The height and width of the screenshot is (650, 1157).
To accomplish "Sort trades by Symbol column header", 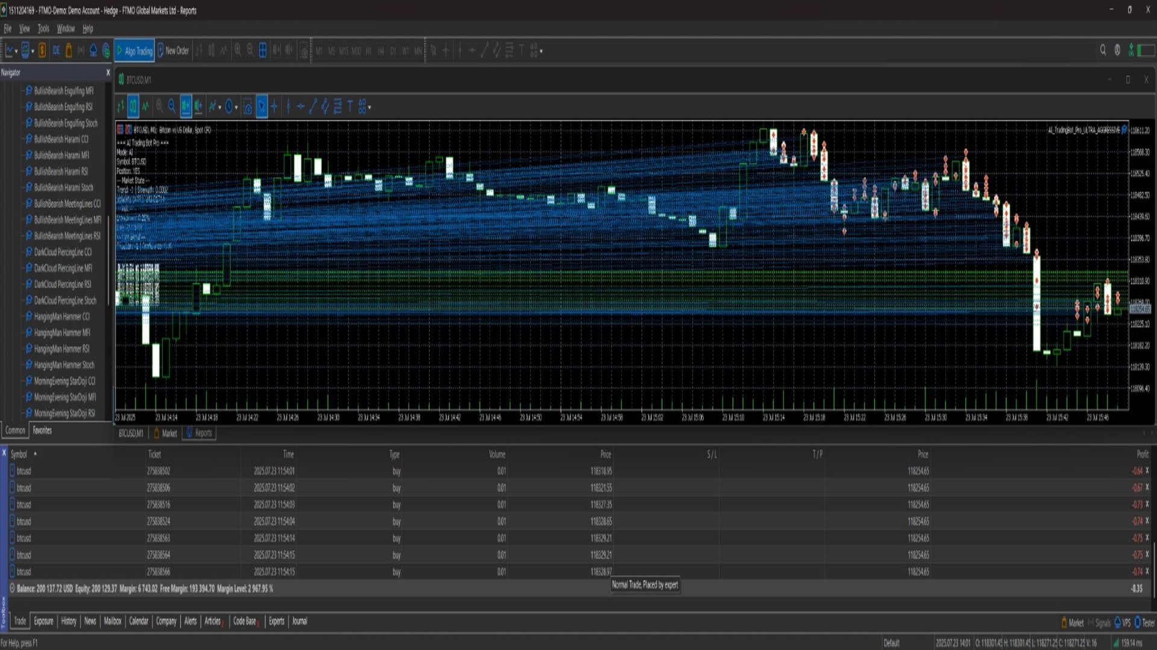I will 19,454.
